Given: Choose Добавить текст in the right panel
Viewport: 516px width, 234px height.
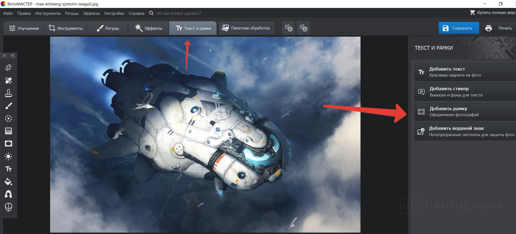Looking at the screenshot, I should click(x=465, y=72).
